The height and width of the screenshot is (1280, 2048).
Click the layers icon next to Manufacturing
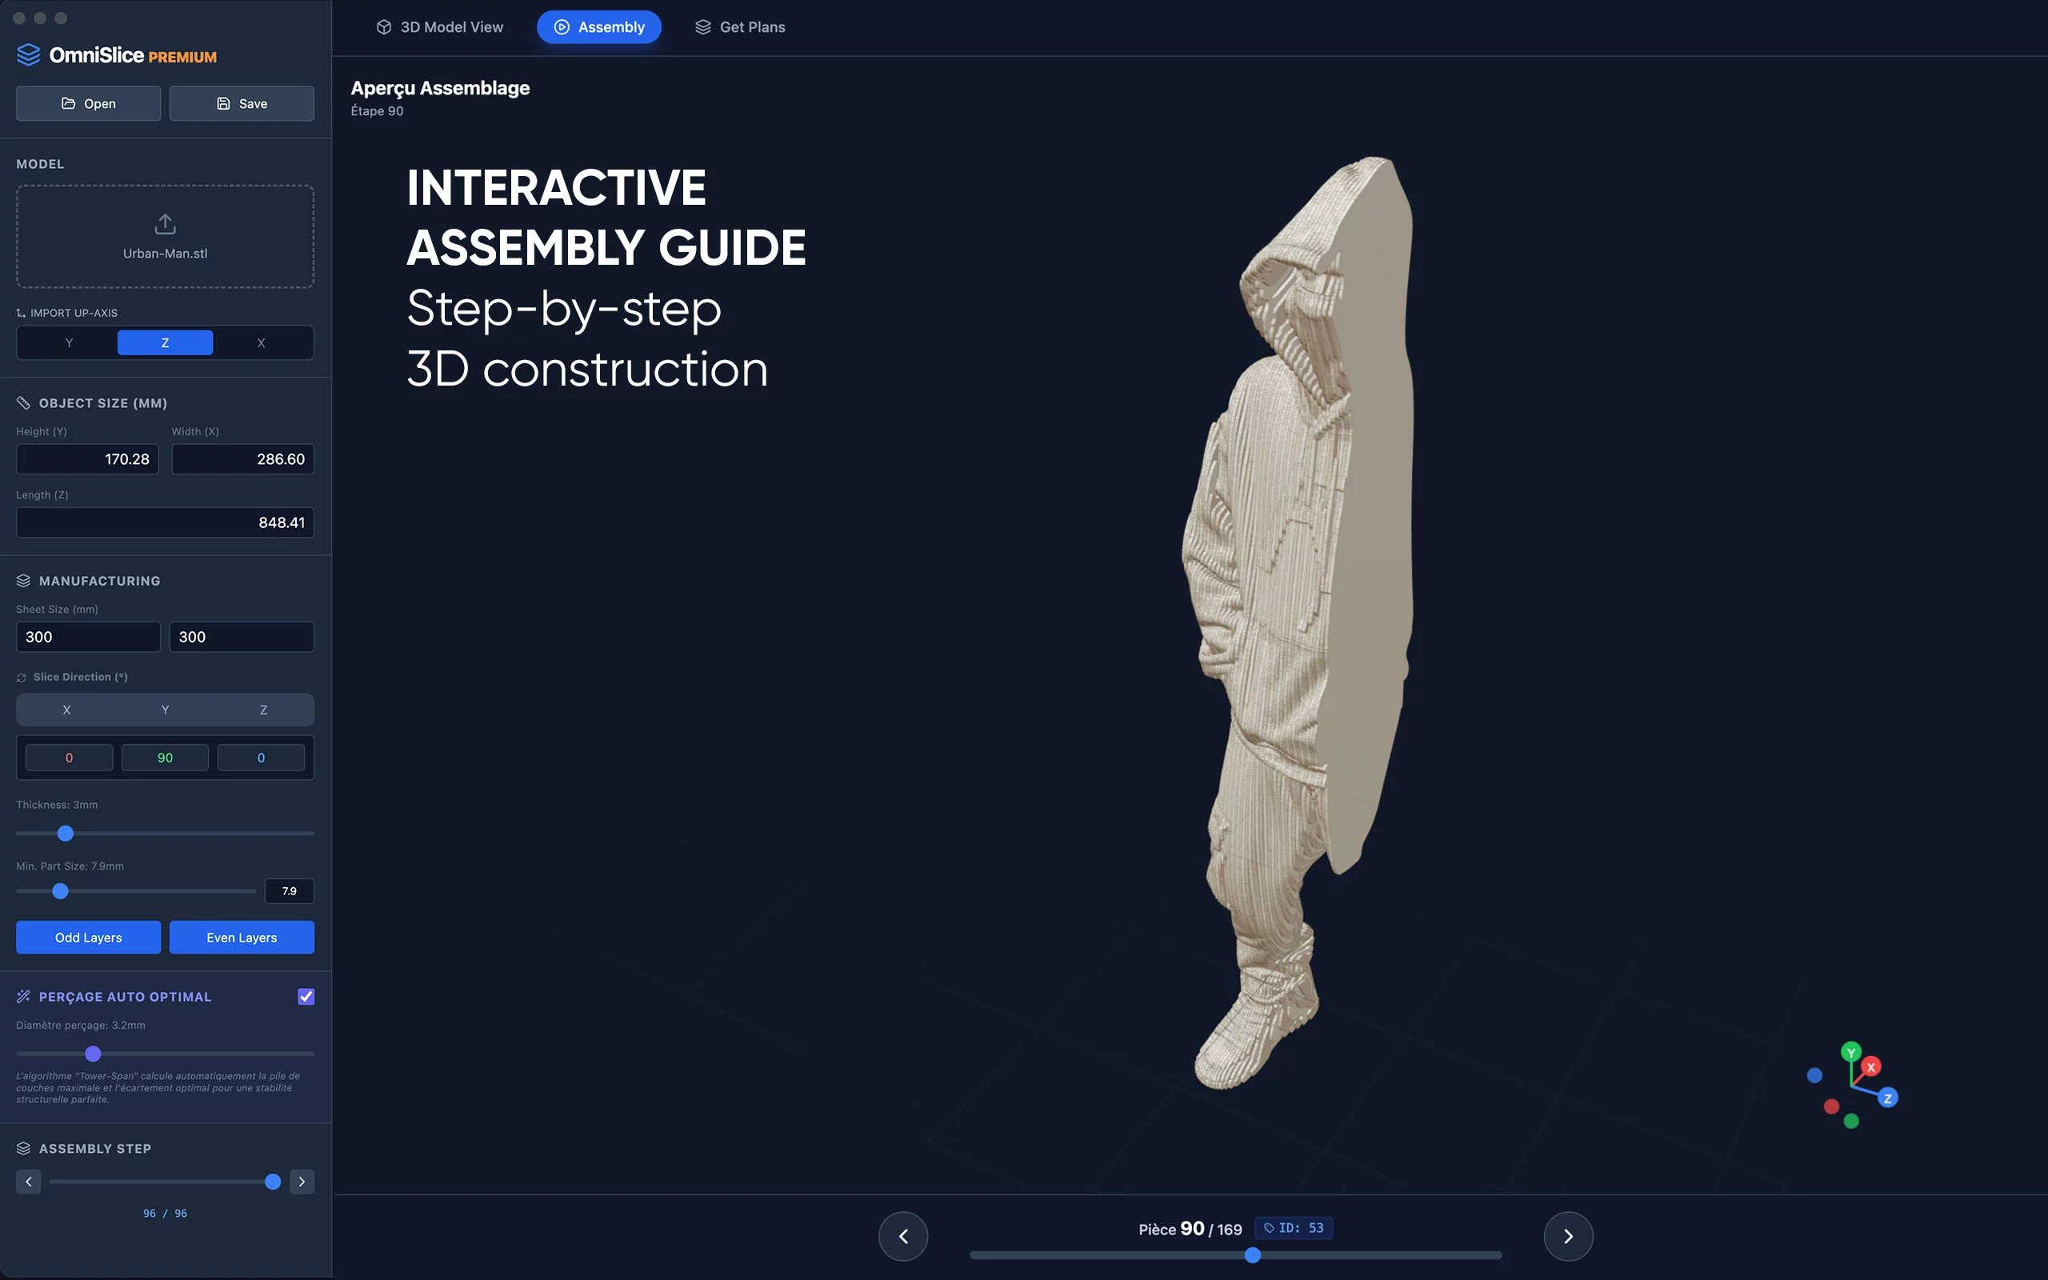(23, 581)
